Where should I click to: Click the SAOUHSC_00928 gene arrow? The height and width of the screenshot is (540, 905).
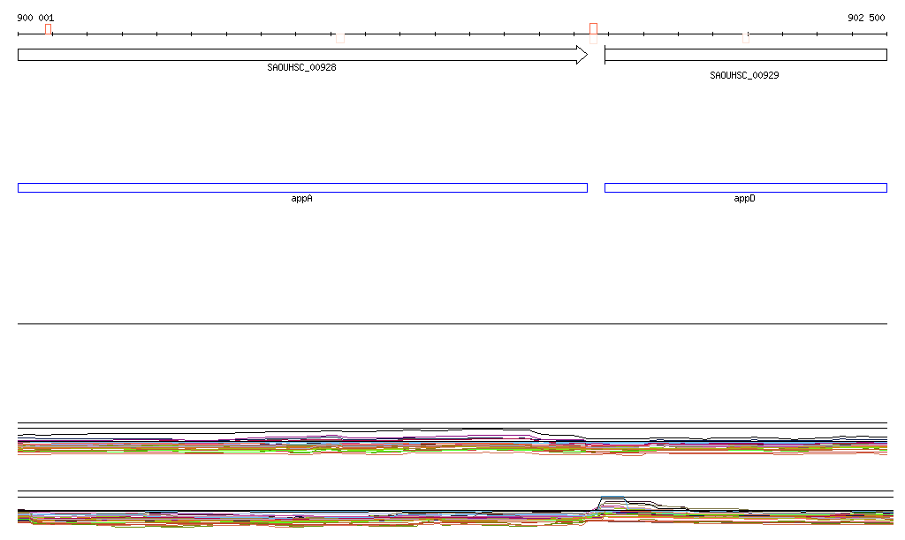[300, 55]
